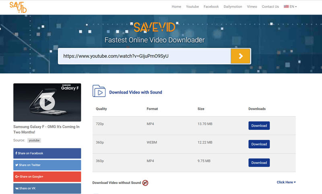
Task: Select the 12.22 MB size cell
Action: point(205,142)
